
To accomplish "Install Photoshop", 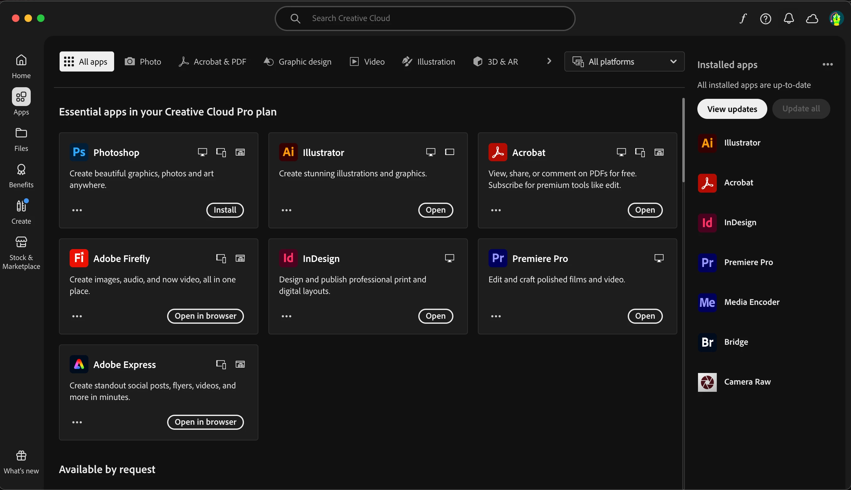I will click(225, 210).
